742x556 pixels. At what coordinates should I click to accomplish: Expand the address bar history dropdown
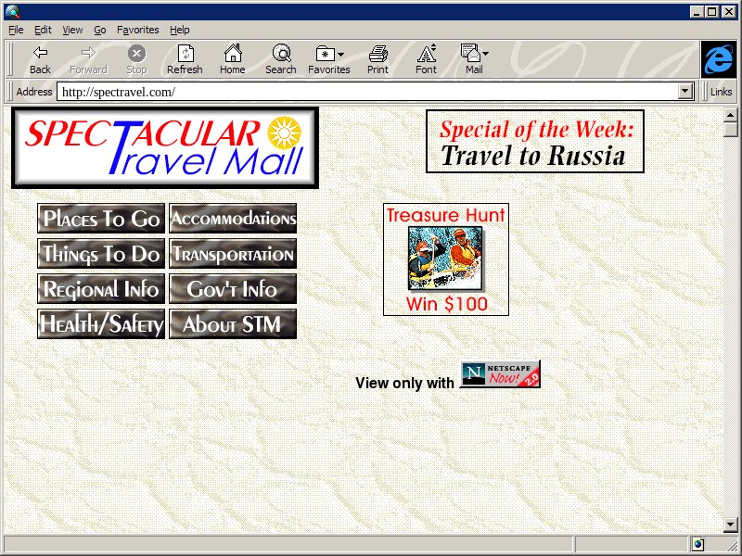pos(686,92)
